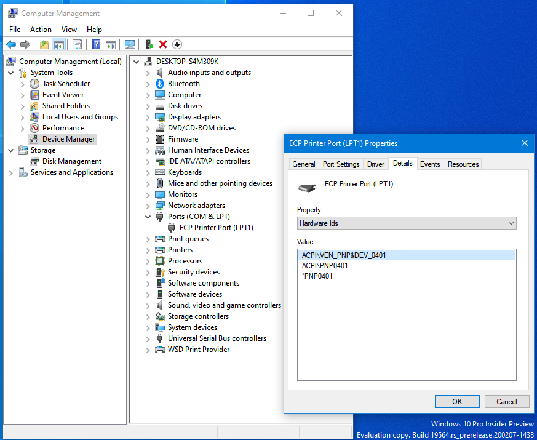Expand the Storage controllers node
This screenshot has width=537, height=440.
pyautogui.click(x=148, y=317)
